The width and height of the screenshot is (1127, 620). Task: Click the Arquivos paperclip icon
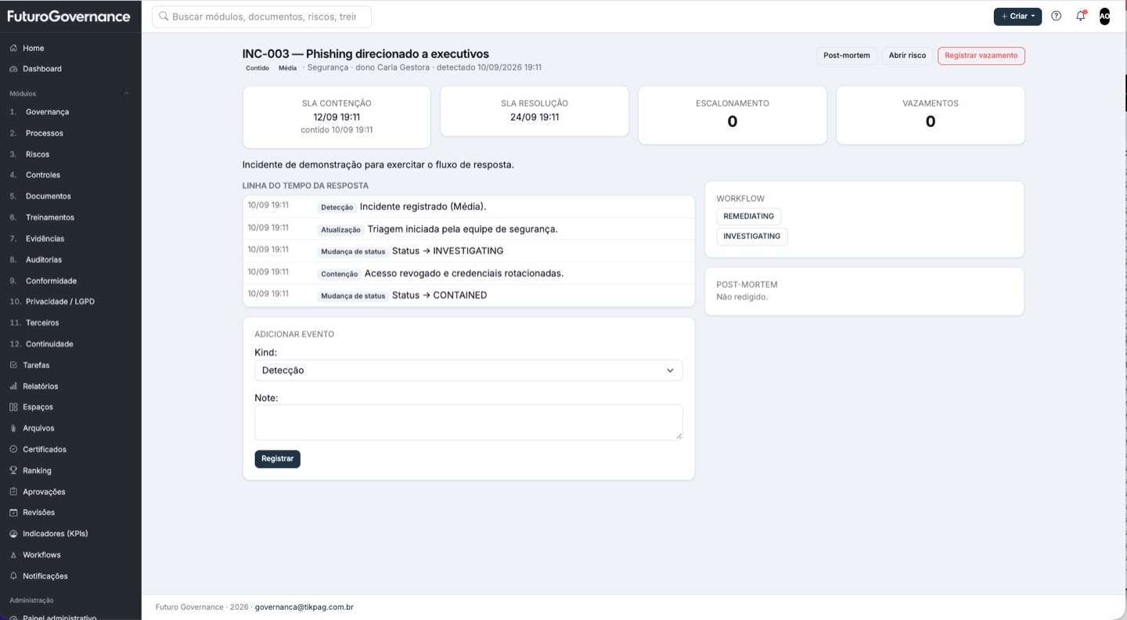[13, 428]
